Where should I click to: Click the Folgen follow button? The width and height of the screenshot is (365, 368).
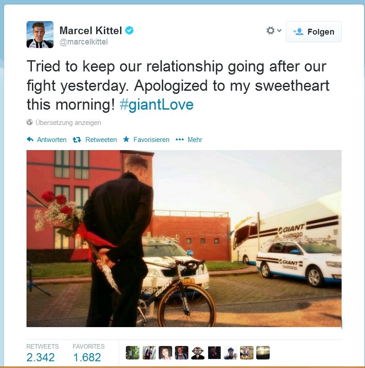(x=314, y=32)
